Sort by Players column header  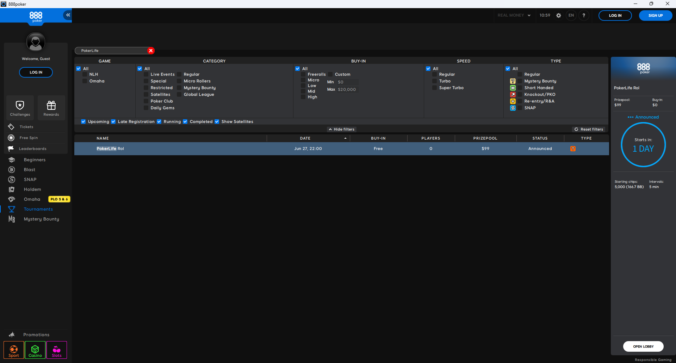pyautogui.click(x=431, y=138)
